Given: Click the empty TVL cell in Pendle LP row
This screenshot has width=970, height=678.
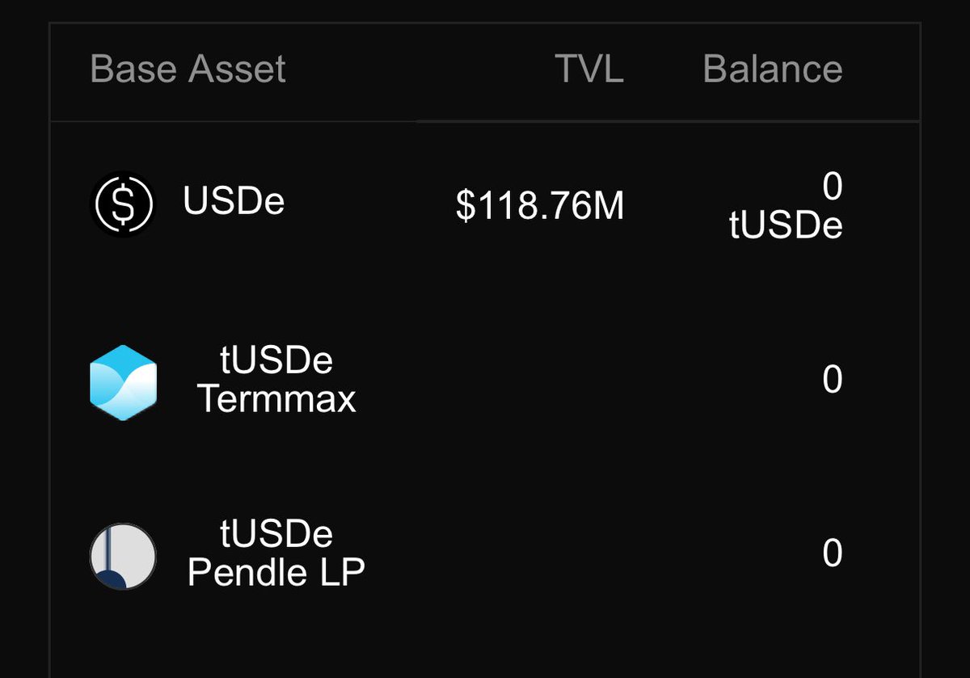Looking at the screenshot, I should [x=540, y=554].
